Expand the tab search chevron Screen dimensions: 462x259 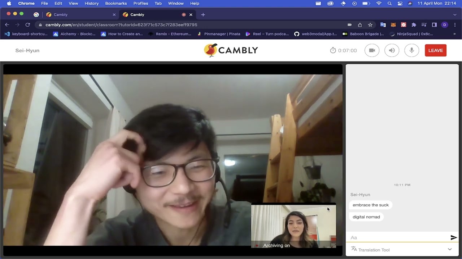455,15
